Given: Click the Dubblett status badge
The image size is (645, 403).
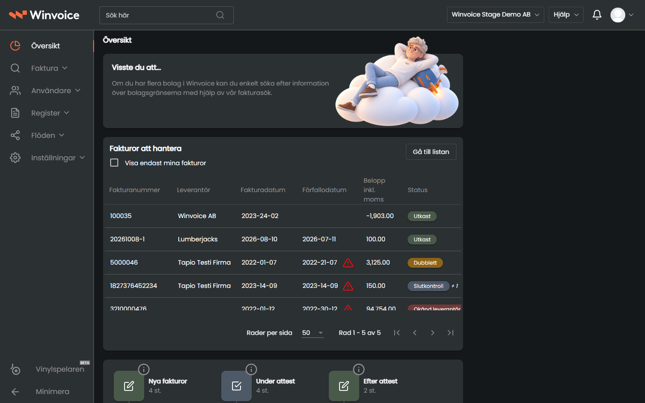Looking at the screenshot, I should coord(425,263).
